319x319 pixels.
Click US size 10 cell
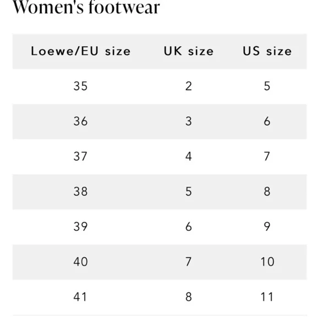(x=267, y=262)
